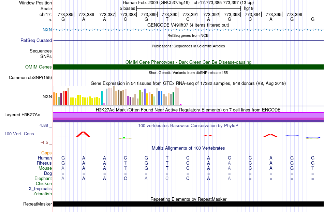Viewport: 324px width, 212px height.
Task: Click the black RepeatMasker bar
Action: [x=189, y=204]
